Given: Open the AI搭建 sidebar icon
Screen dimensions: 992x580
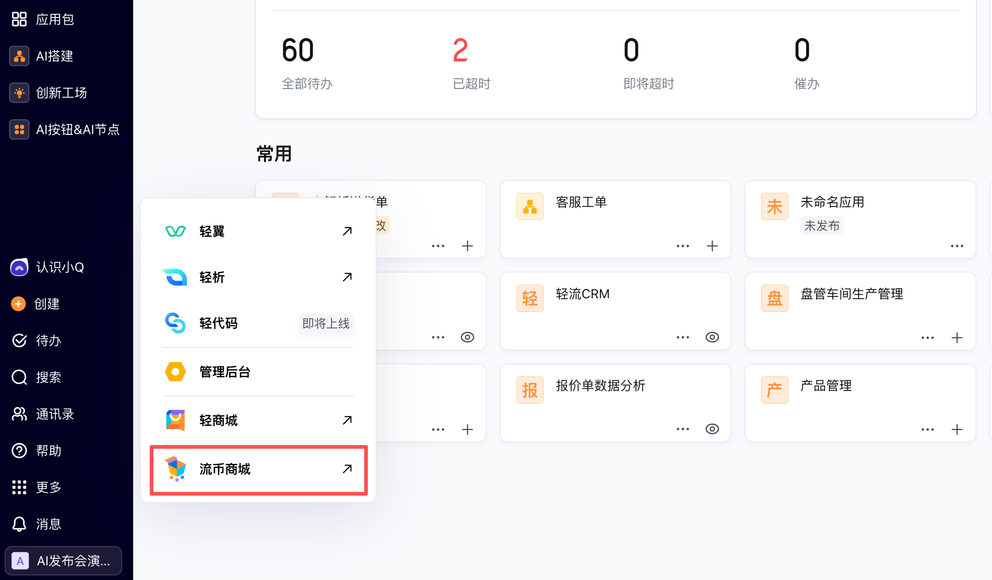Looking at the screenshot, I should [x=19, y=56].
